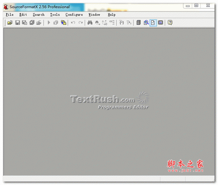The width and height of the screenshot is (218, 185).
Task: Click the greyed stacked pages format icon
Action: 56,23
